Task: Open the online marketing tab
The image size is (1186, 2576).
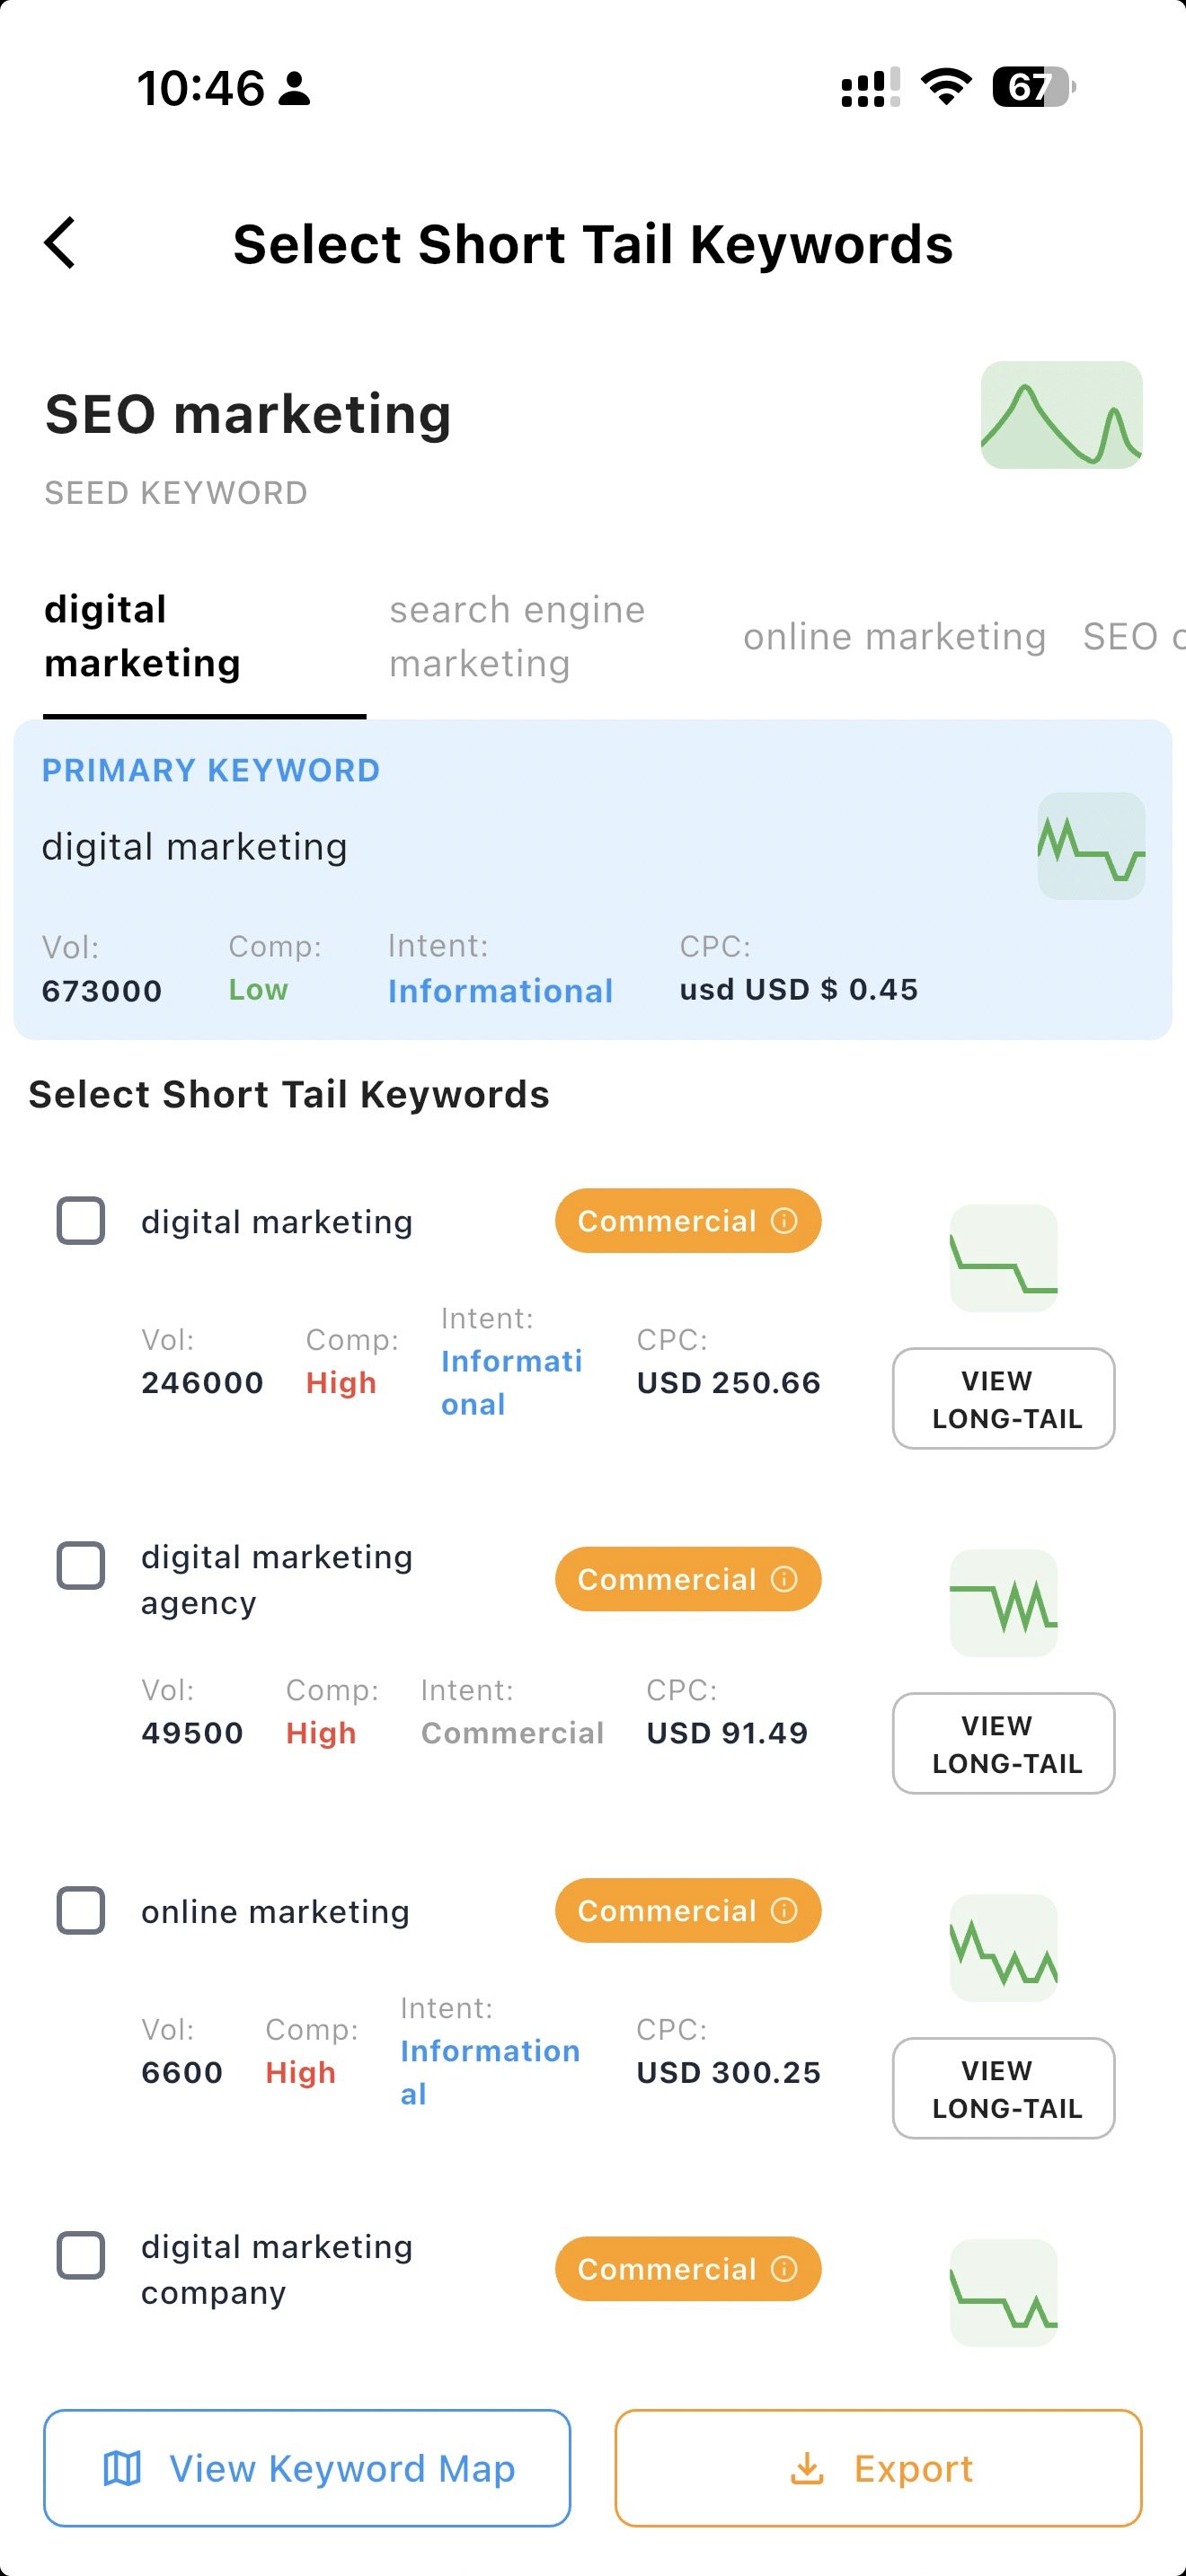Action: point(893,636)
